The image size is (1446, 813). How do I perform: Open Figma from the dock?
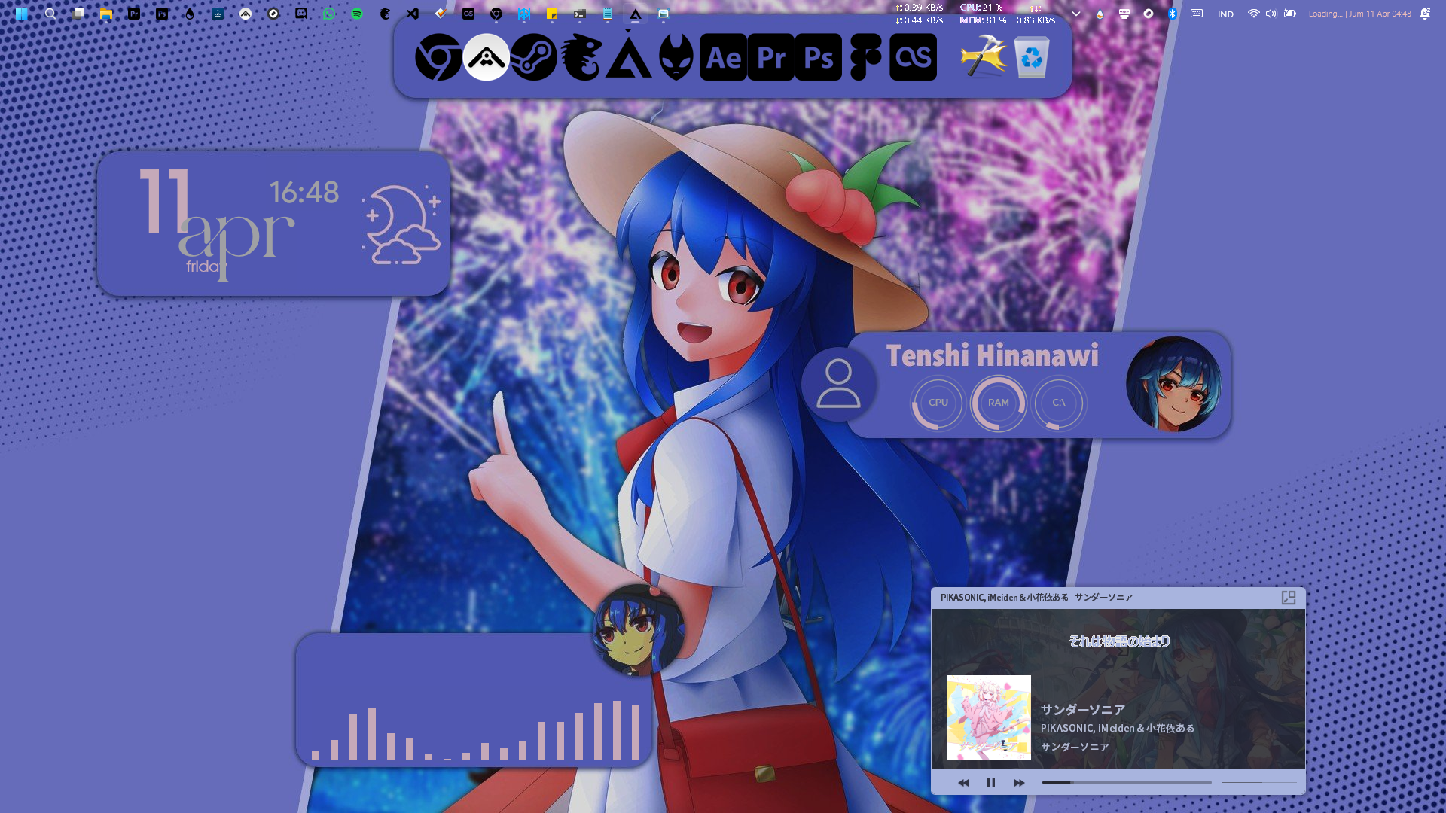[866, 57]
